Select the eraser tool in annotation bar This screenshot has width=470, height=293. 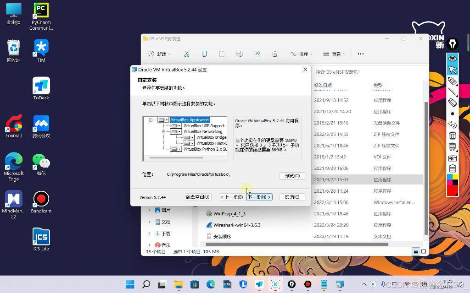(x=452, y=103)
